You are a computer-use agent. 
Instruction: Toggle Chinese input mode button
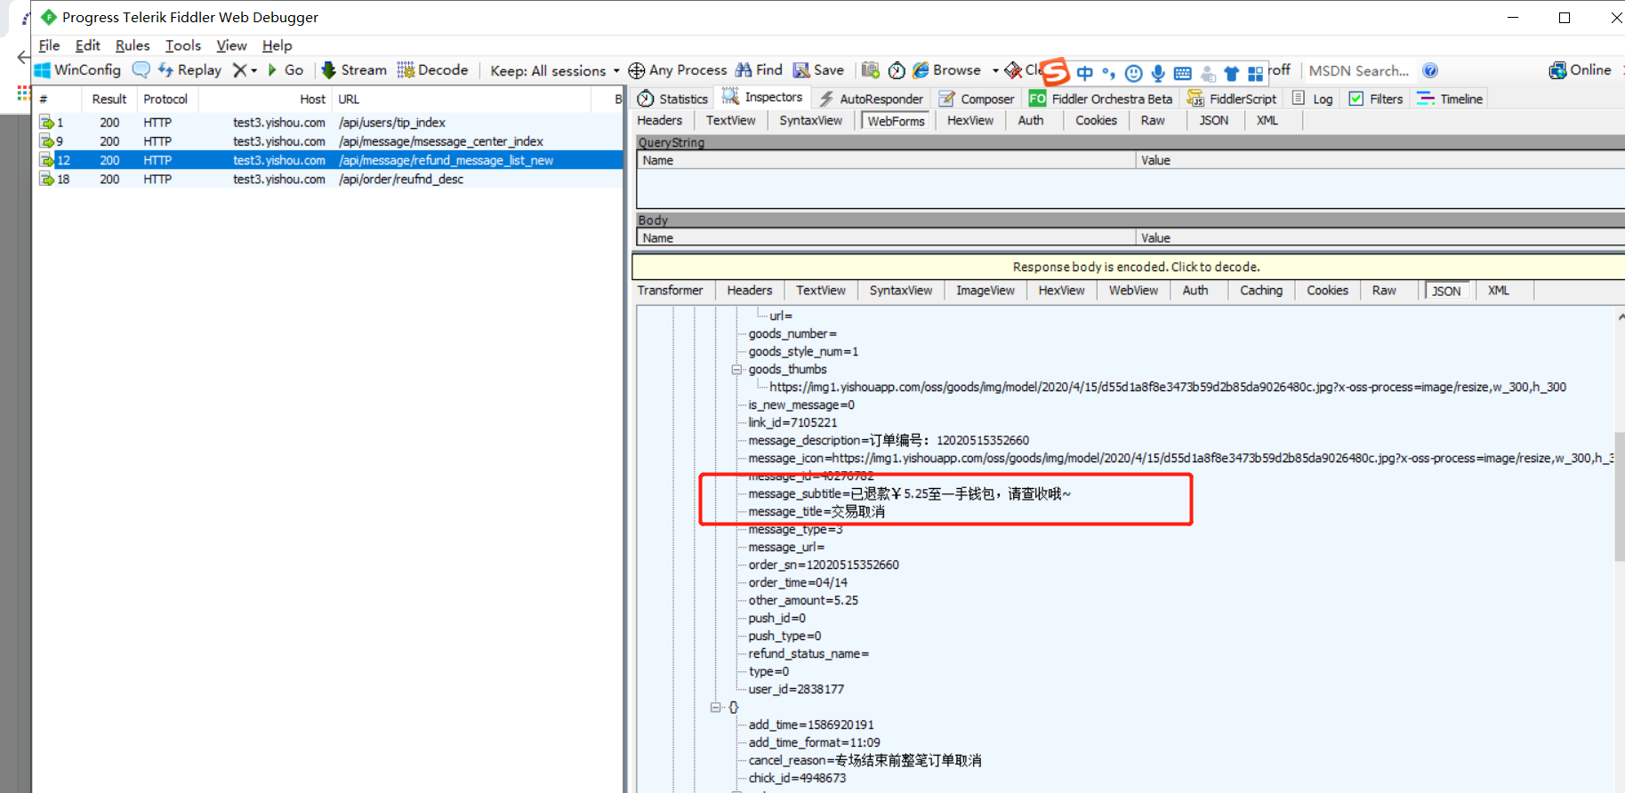pyautogui.click(x=1084, y=73)
